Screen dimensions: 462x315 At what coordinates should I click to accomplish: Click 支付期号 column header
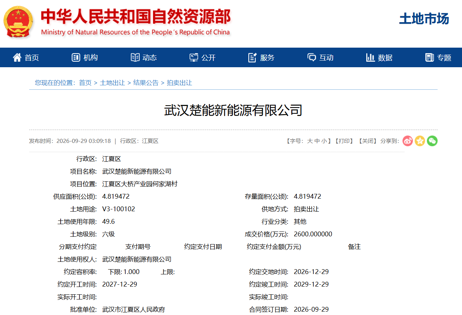[x=138, y=247]
